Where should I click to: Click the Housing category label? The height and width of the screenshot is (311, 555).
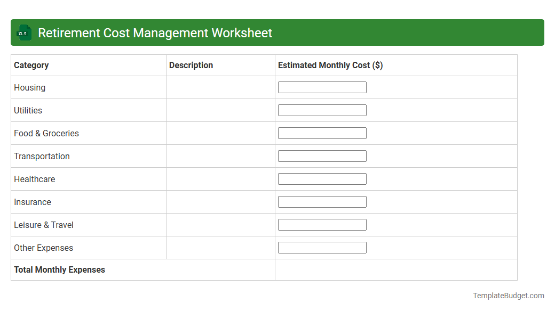[29, 87]
